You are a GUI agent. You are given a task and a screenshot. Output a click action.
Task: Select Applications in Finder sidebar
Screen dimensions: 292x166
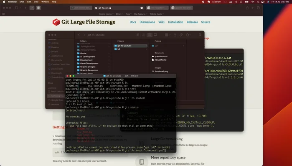55,56
